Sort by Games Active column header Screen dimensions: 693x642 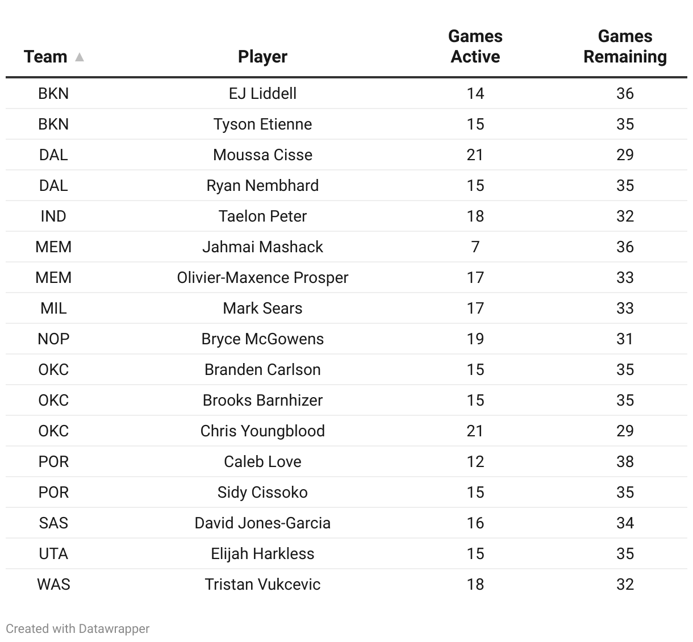[x=475, y=47]
